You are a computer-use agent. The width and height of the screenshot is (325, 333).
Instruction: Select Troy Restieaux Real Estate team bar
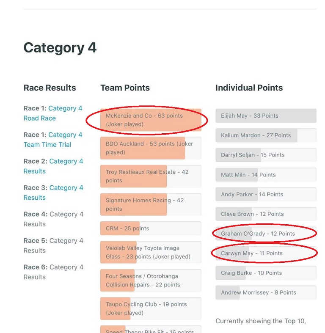pos(150,176)
